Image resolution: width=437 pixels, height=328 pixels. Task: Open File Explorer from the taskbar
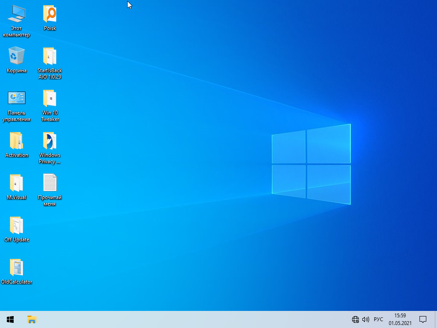tap(32, 319)
